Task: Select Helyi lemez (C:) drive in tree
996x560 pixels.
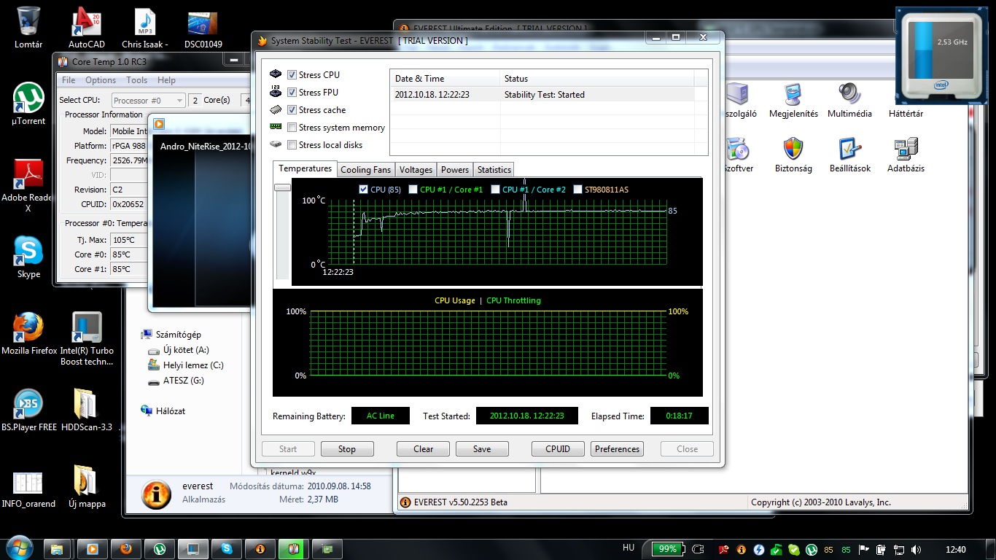Action: coord(186,365)
